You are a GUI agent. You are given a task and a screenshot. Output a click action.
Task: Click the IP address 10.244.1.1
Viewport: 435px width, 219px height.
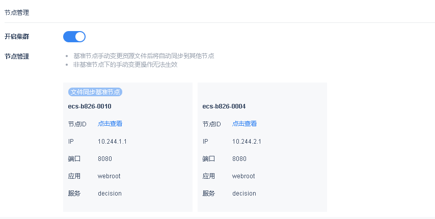pyautogui.click(x=112, y=141)
